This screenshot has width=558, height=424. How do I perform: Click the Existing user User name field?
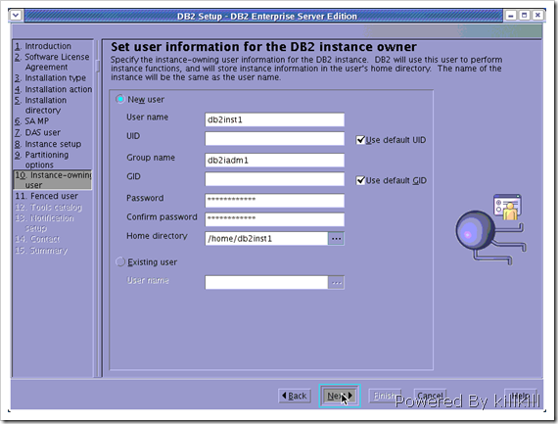(266, 283)
